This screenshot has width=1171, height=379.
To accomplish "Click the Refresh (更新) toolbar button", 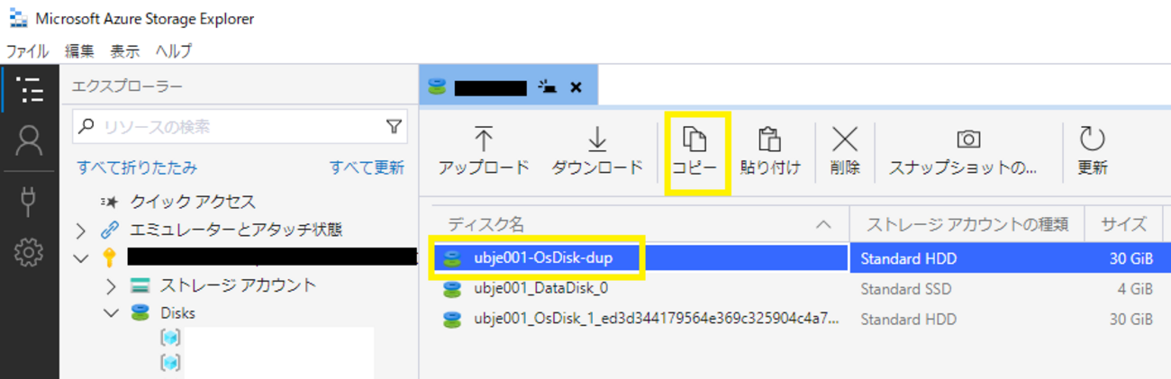I will coord(1092,150).
